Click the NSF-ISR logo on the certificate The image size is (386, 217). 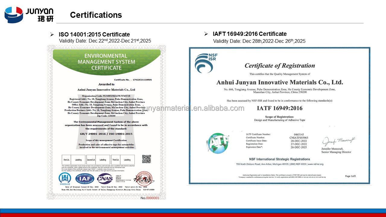[206, 63]
